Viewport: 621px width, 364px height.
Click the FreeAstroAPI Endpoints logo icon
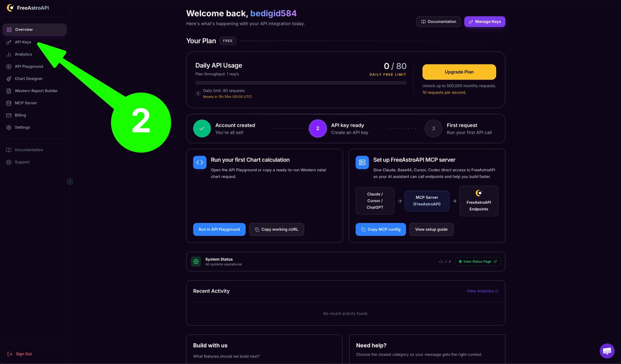[479, 193]
